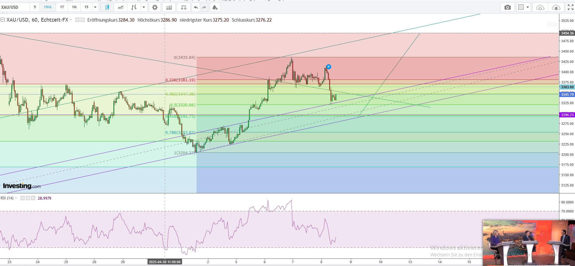Take chart snapshot with camera icon

[x=508, y=7]
